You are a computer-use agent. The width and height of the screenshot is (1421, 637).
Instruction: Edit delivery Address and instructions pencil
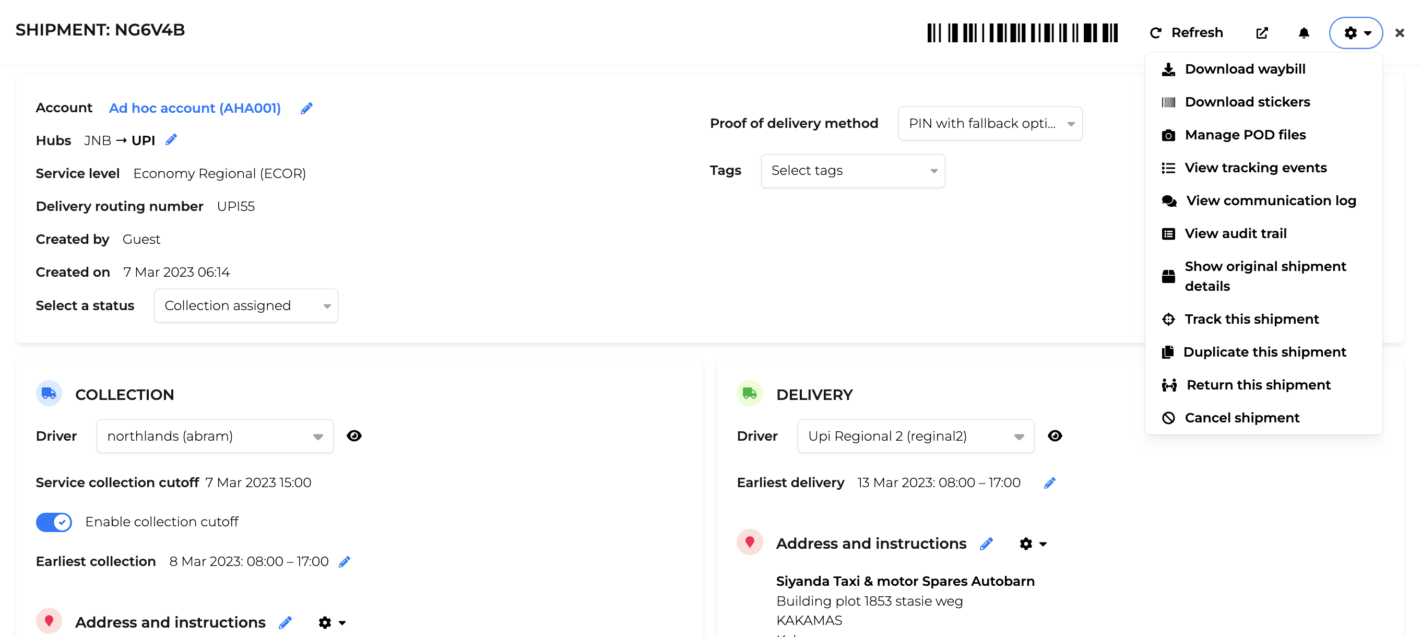(x=986, y=544)
